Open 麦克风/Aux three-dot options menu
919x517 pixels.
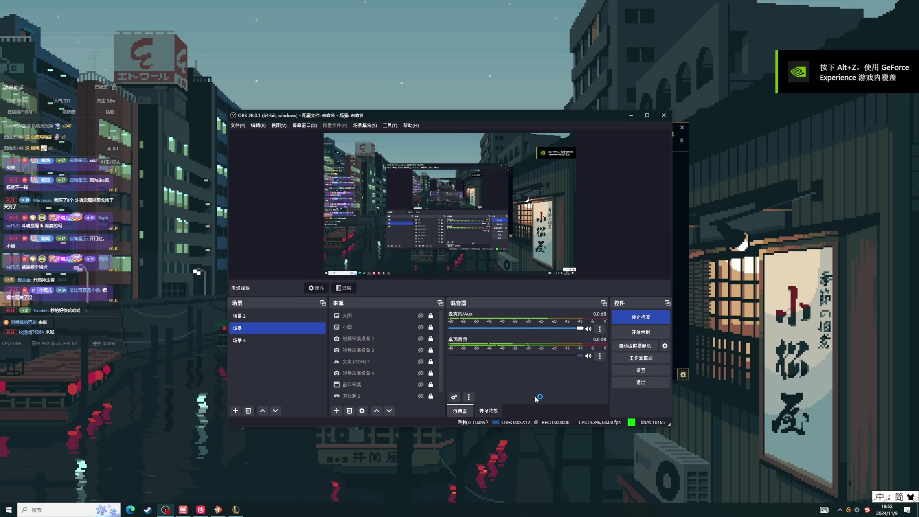click(600, 329)
